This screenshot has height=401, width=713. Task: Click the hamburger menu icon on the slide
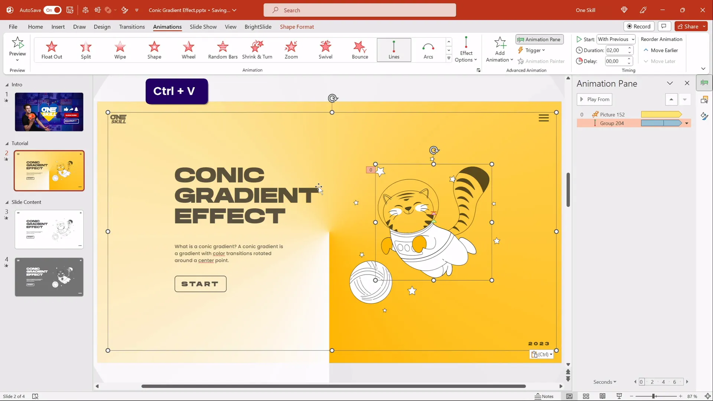(x=544, y=118)
